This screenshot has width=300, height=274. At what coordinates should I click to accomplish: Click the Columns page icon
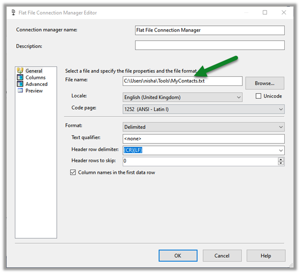click(20, 77)
